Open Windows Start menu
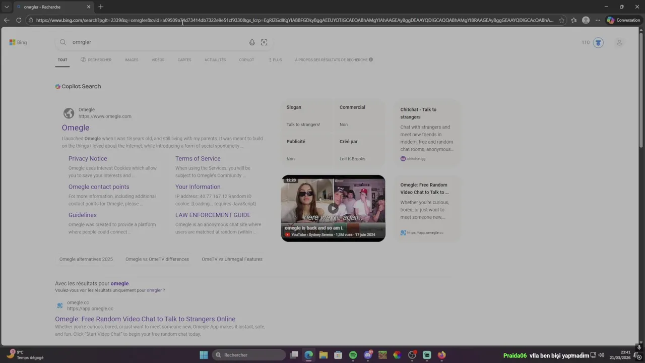 pos(204,355)
